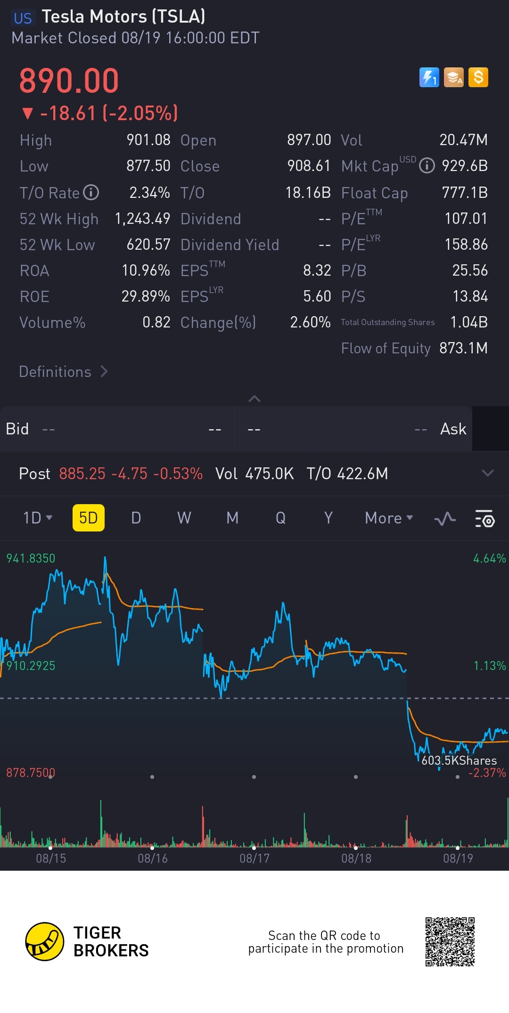Tap the yellow dollar sign badge icon

[x=478, y=77]
